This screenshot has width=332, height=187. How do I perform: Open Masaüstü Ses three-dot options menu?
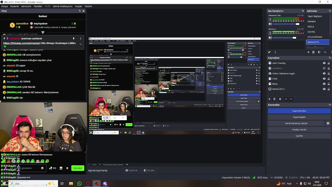click(270, 19)
